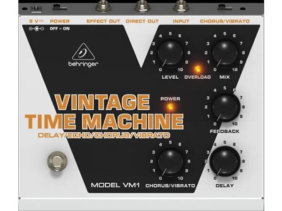Click the orange OVERLOAD LED

coord(197,69)
